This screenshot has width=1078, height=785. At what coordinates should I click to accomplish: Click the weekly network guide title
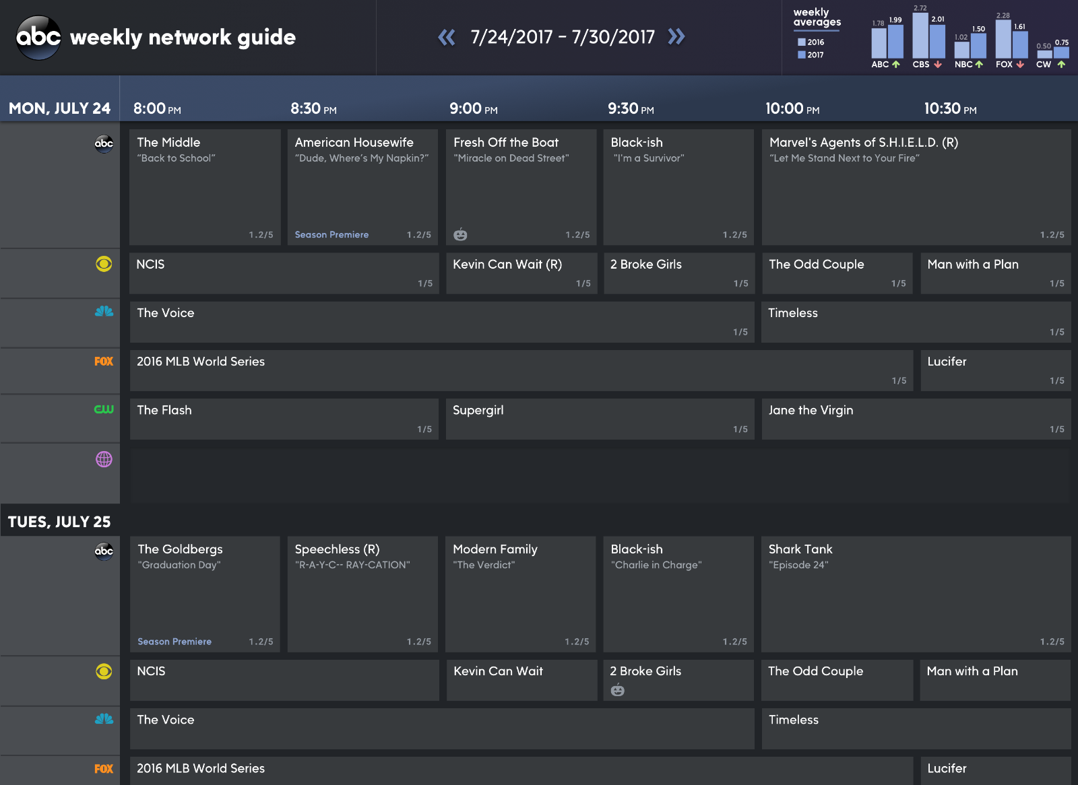click(x=183, y=38)
